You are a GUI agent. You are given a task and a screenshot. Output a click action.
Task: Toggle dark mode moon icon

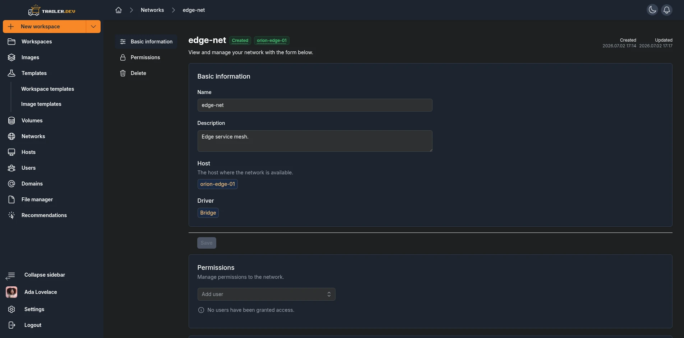(x=652, y=10)
